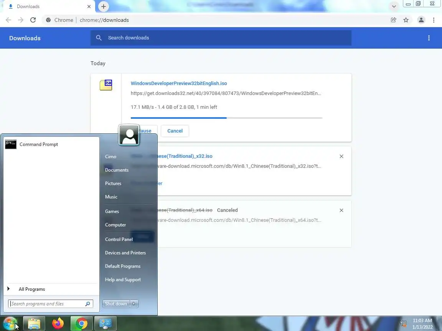Click the Chrome back arrow
The height and width of the screenshot is (331, 442).
pos(8,20)
